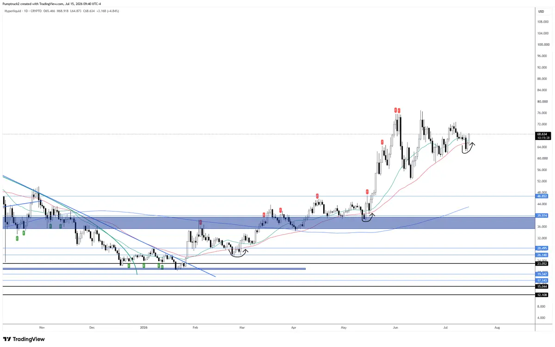Click the May label on time axis

click(x=344, y=328)
